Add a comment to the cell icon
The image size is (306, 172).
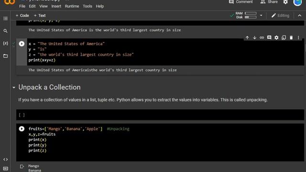(269, 38)
